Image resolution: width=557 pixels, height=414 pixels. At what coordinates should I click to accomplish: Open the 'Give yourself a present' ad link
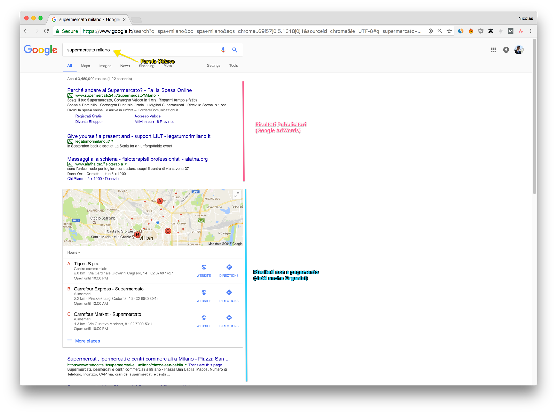139,136
